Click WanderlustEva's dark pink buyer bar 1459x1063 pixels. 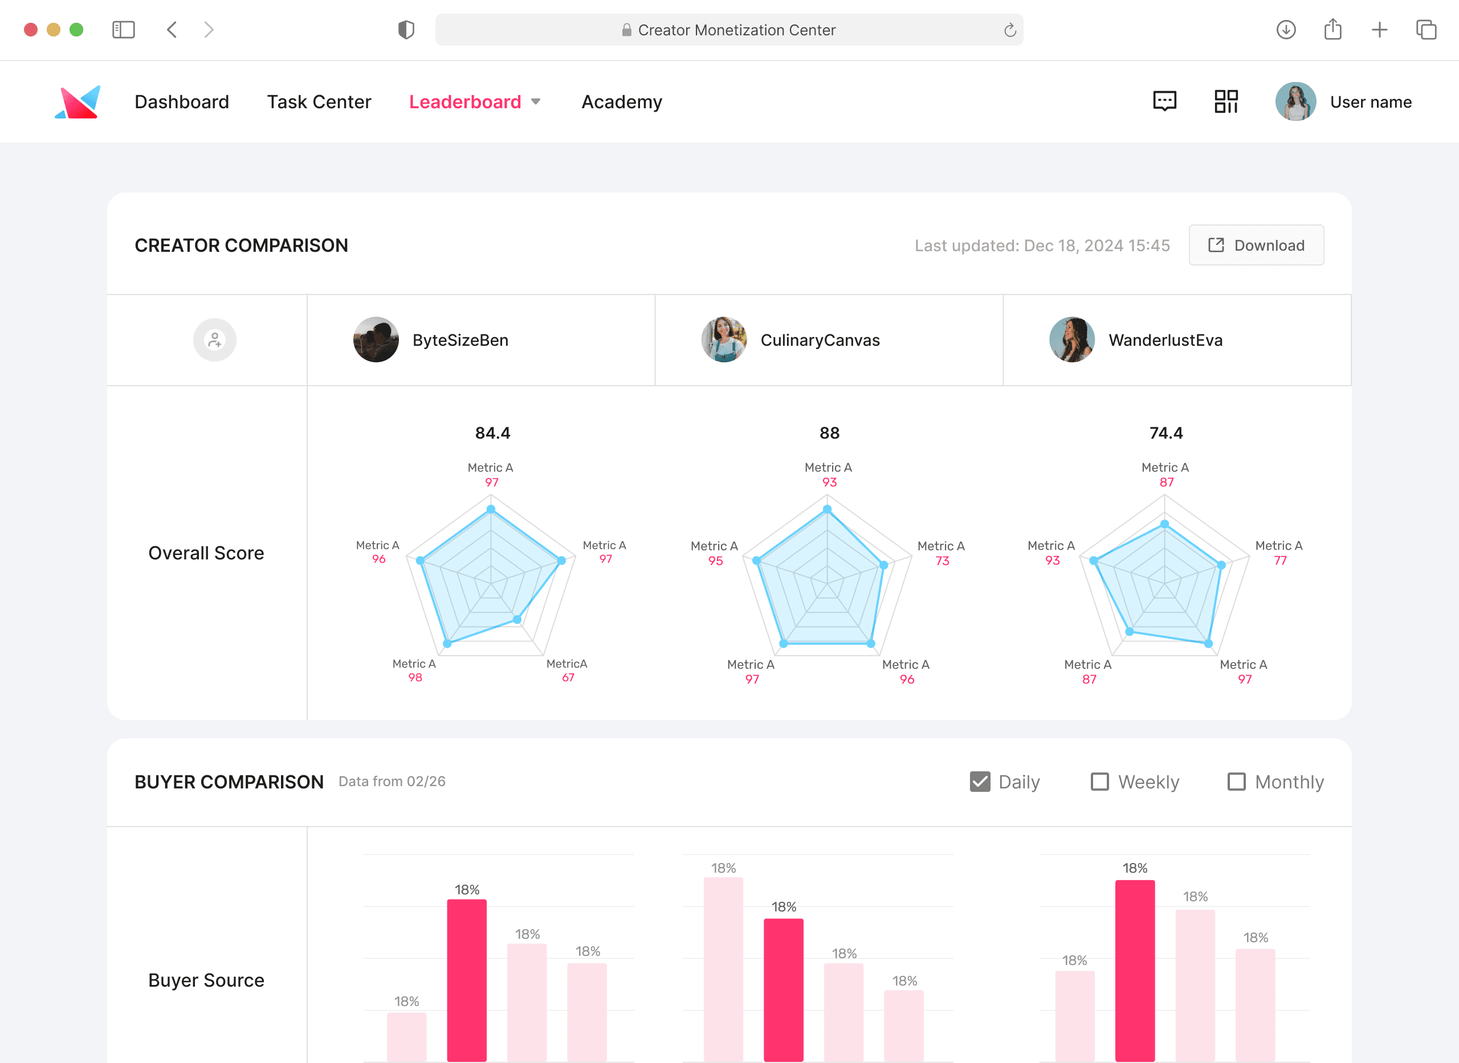[1135, 970]
